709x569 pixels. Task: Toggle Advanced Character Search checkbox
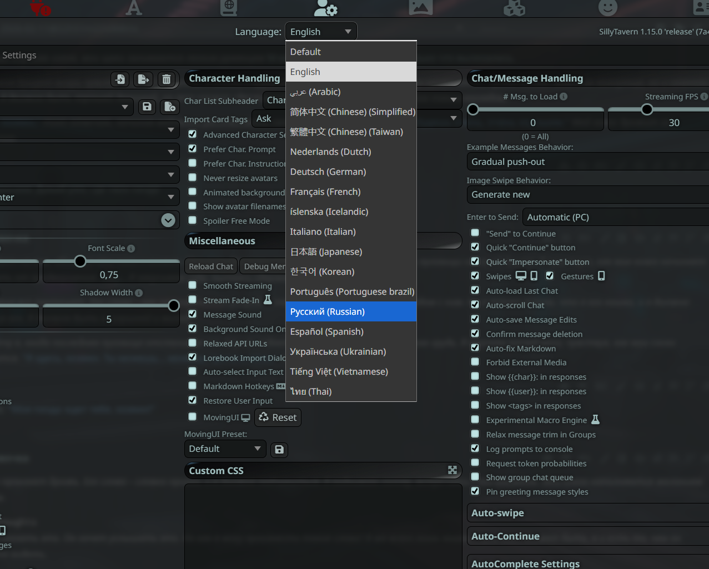[193, 134]
